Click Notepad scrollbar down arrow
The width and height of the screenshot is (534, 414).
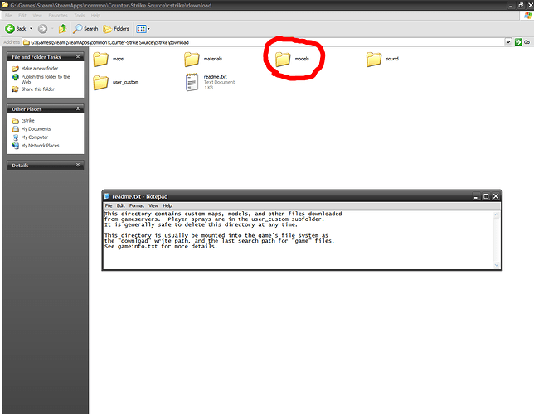click(x=497, y=265)
